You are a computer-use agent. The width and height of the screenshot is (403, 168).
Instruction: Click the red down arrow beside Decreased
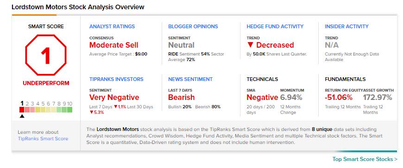(251, 45)
